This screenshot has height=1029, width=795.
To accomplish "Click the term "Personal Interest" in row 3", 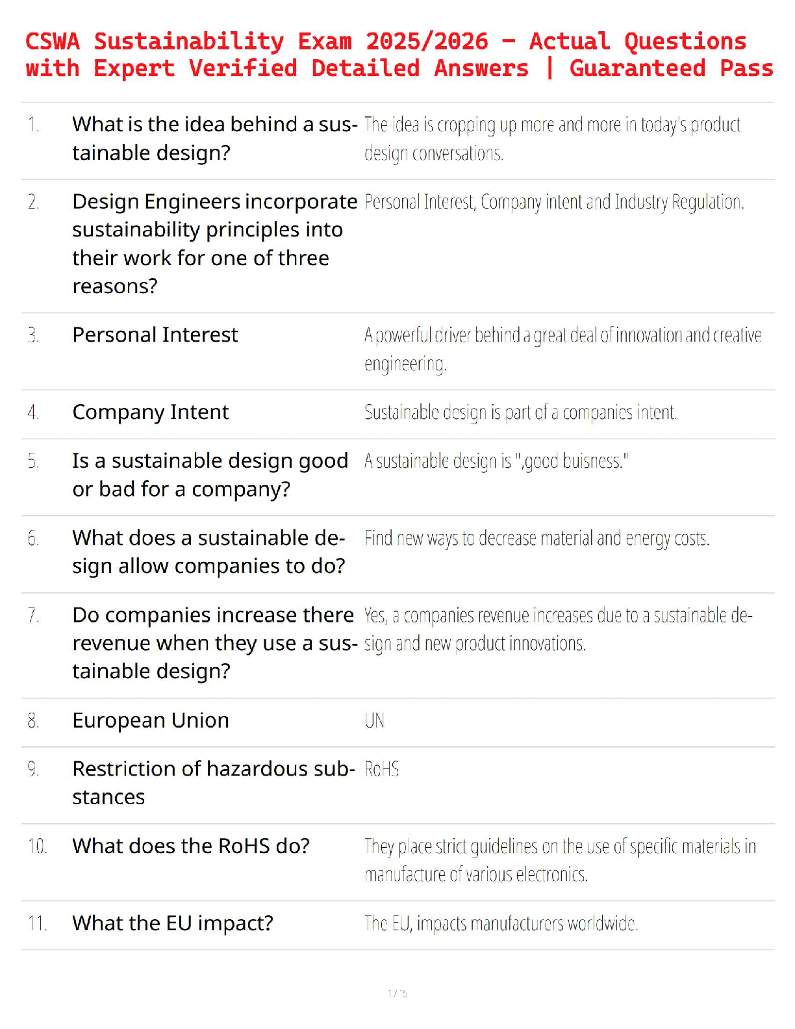I will (x=155, y=335).
